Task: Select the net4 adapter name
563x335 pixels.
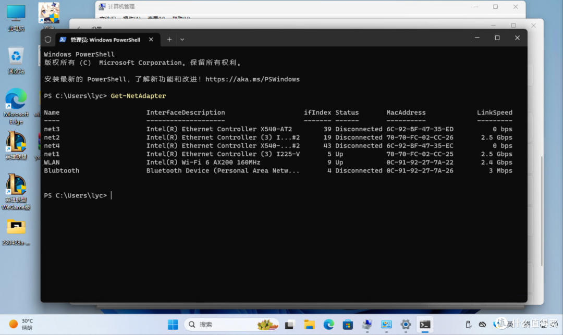Action: point(52,146)
